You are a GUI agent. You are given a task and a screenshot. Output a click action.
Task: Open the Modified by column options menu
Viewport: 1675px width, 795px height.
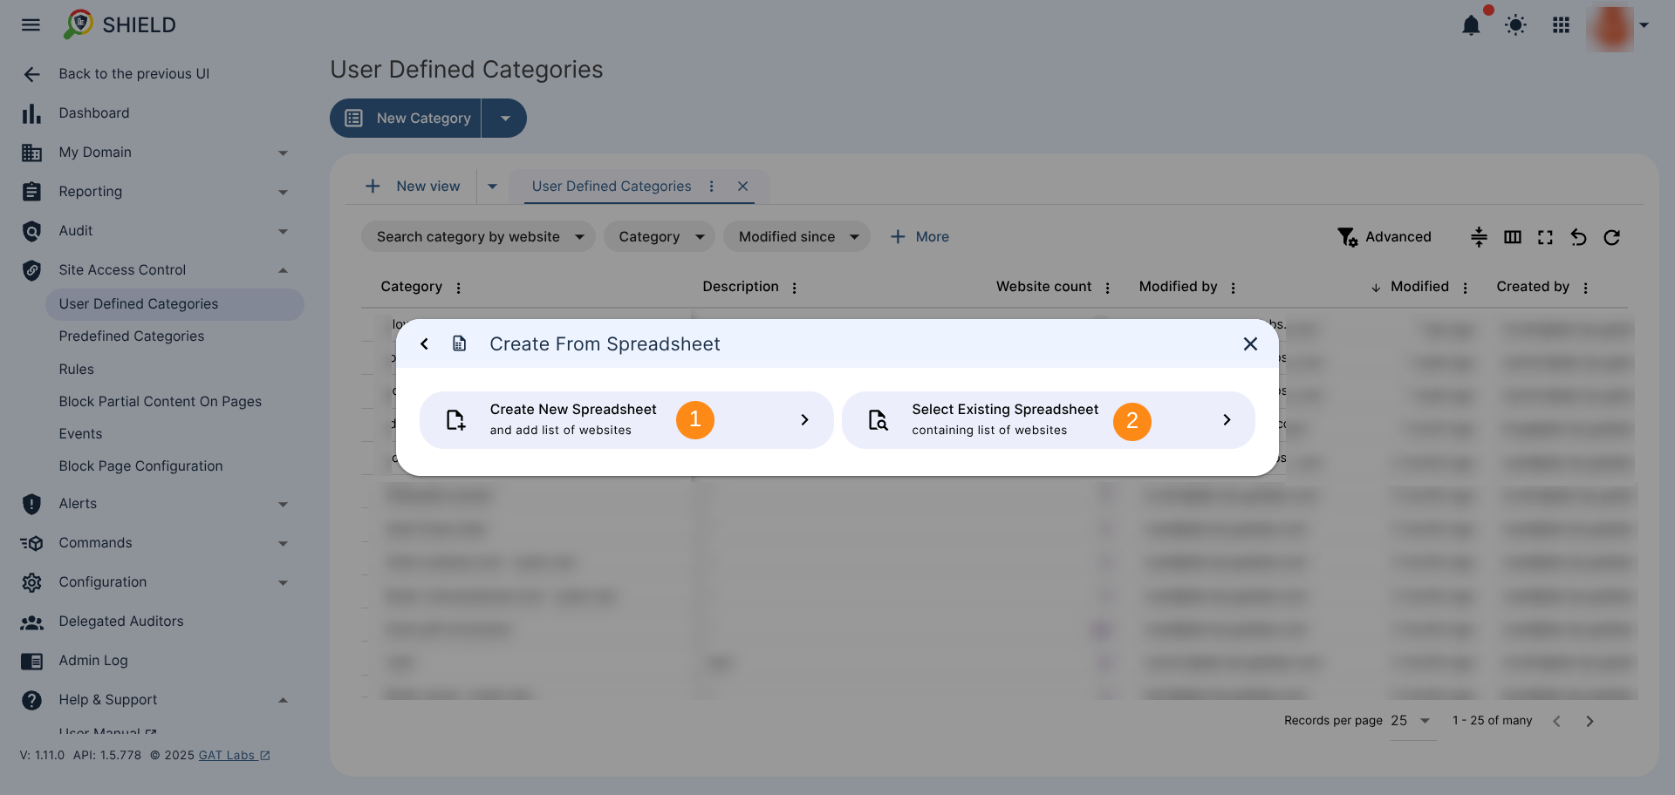point(1234,288)
